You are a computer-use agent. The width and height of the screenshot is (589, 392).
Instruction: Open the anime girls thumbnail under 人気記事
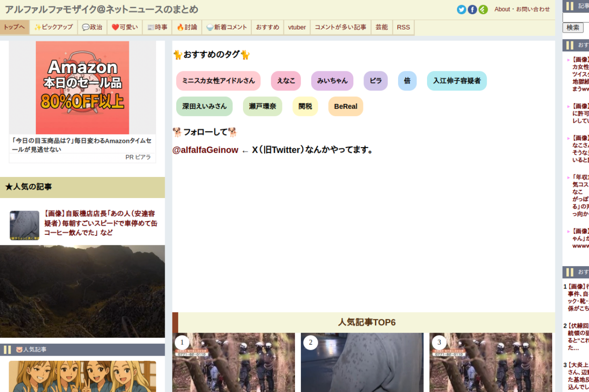(82, 376)
